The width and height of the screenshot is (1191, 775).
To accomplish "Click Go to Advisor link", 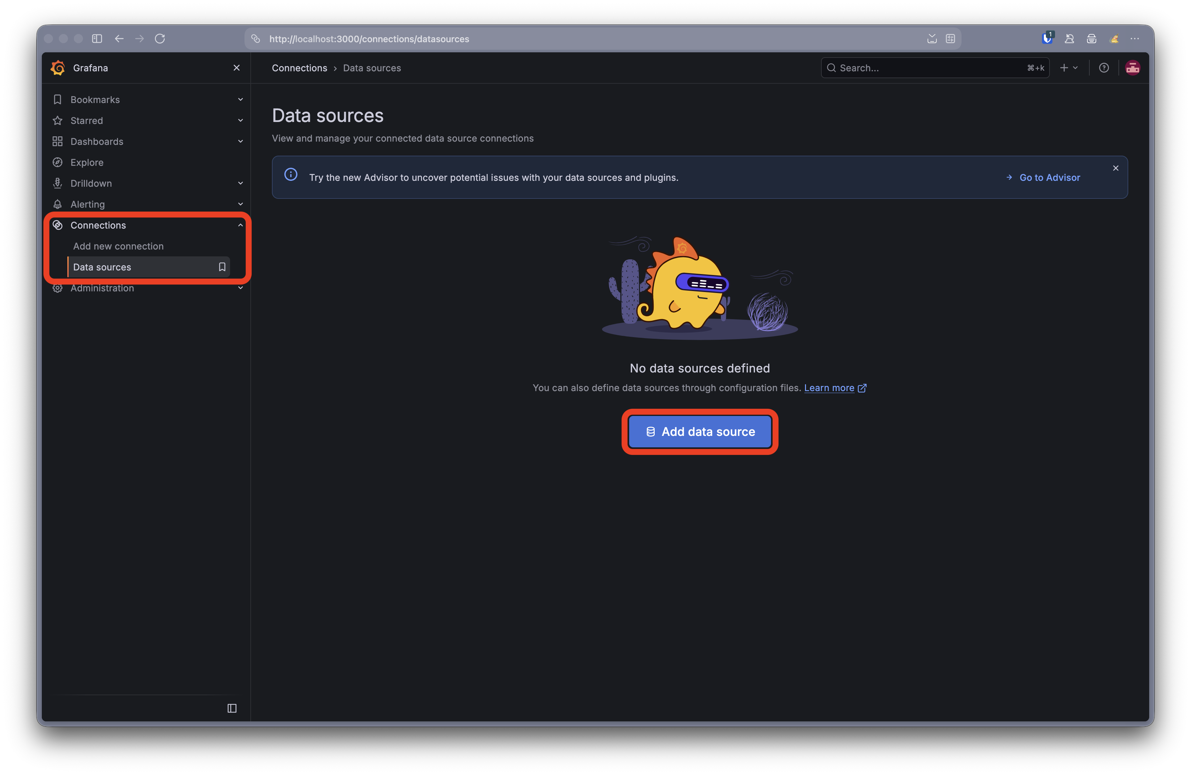I will click(1043, 178).
